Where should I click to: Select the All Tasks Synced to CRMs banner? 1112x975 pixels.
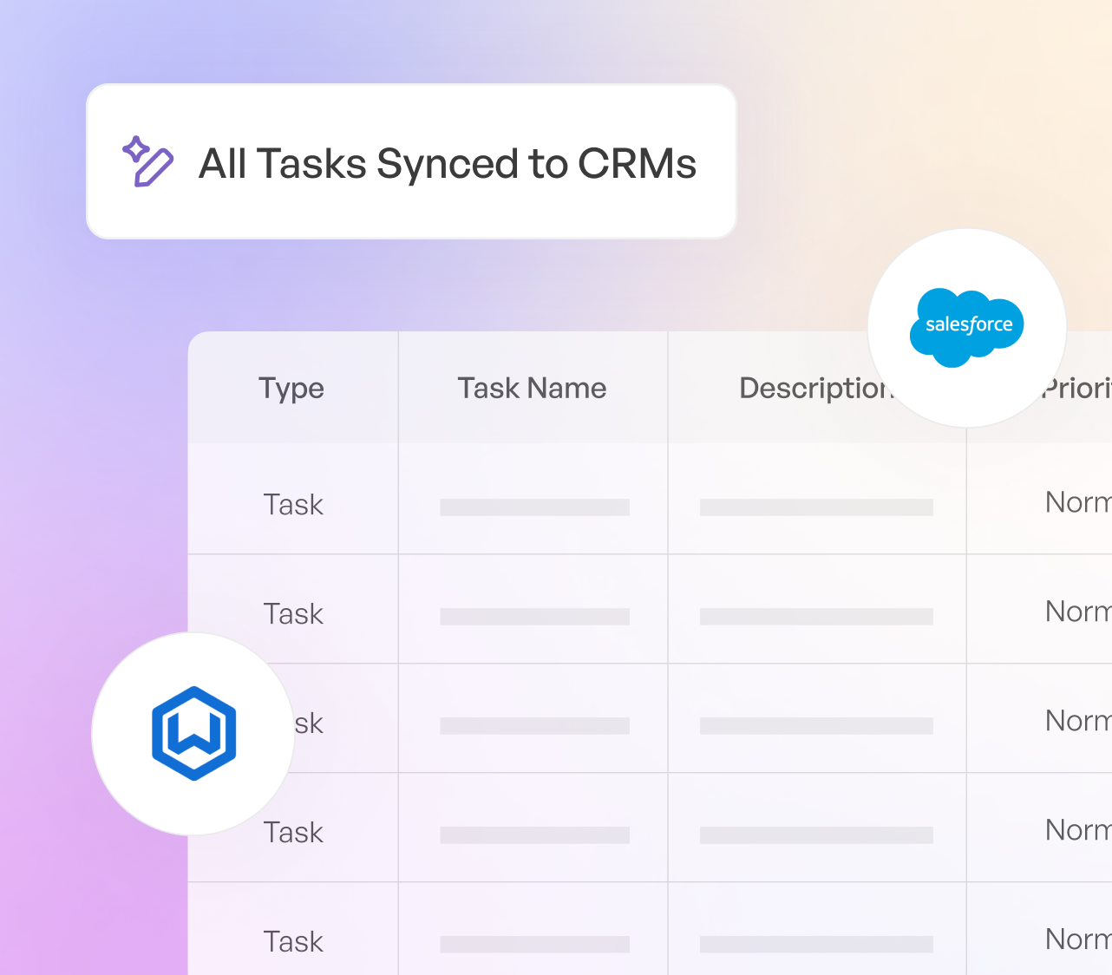point(411,161)
